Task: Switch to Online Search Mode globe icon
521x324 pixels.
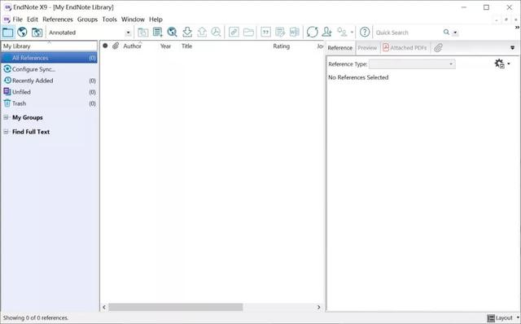Action: point(22,33)
